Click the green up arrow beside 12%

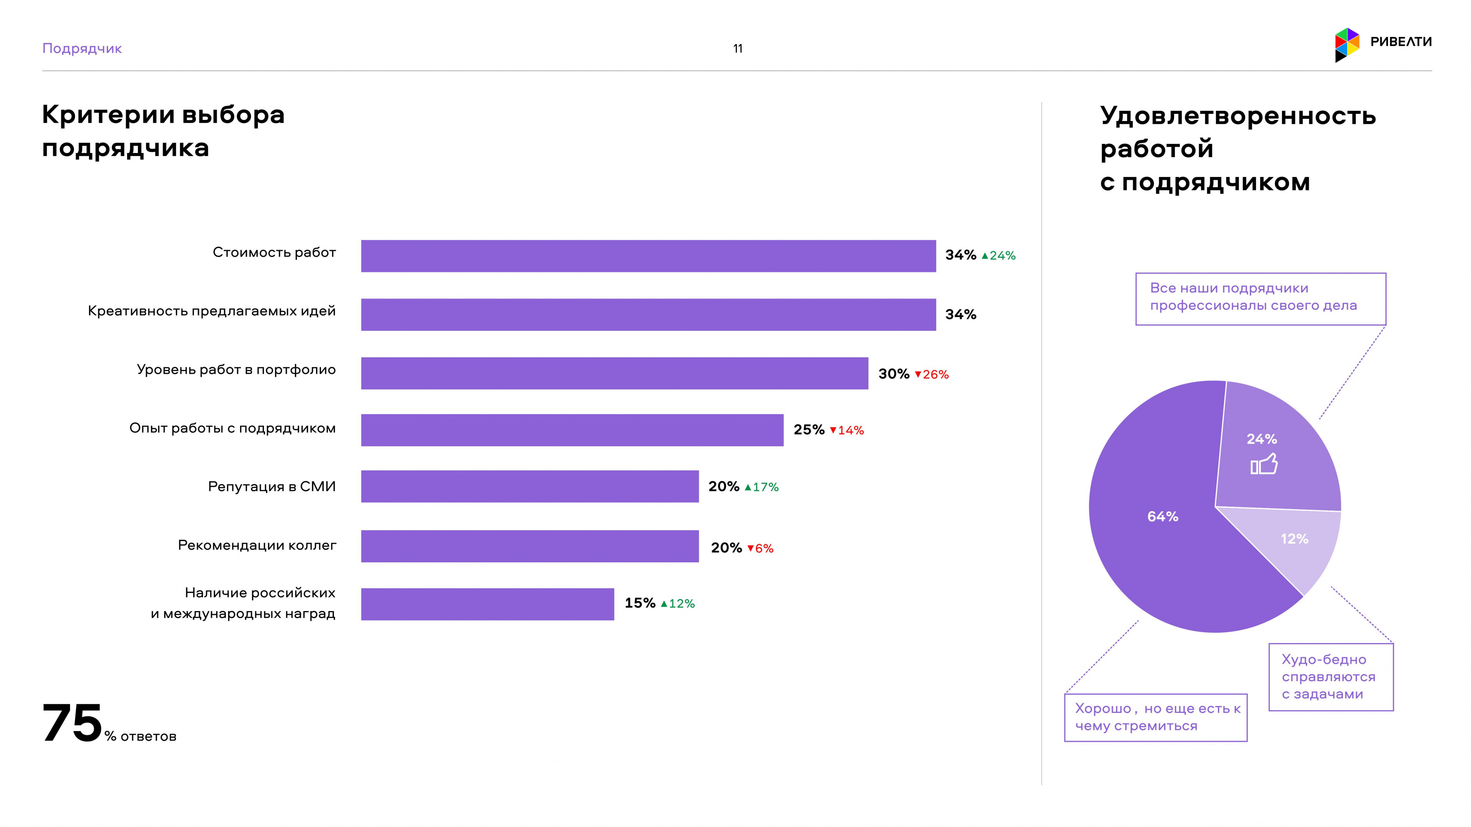664,604
